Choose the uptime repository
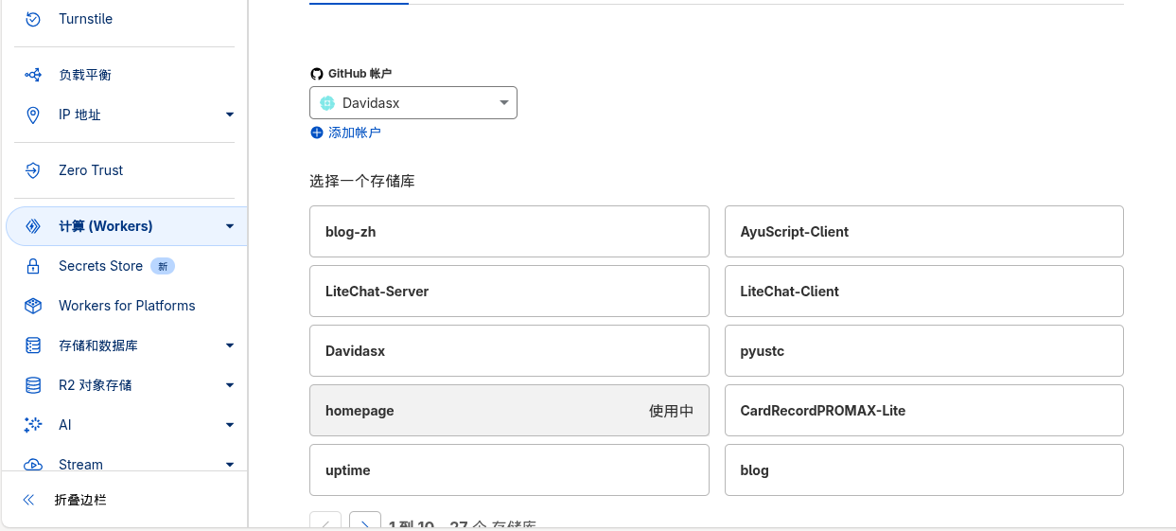Screen dimensions: 1176x531 click(509, 470)
